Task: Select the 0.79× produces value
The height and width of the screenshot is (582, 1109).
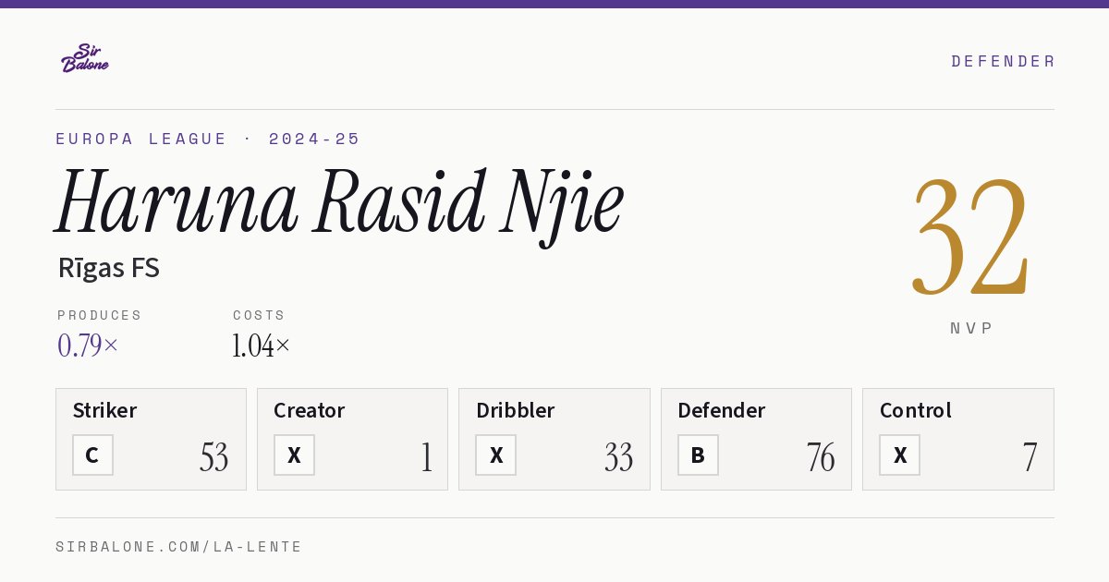Action: pyautogui.click(x=88, y=346)
